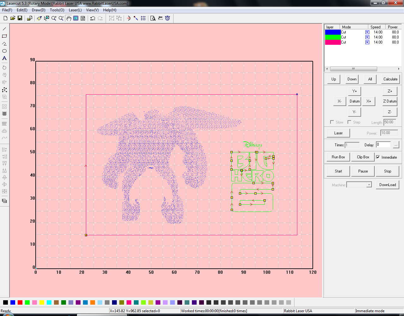Click the Start button
Viewport: 404px width, 316px height.
338,171
